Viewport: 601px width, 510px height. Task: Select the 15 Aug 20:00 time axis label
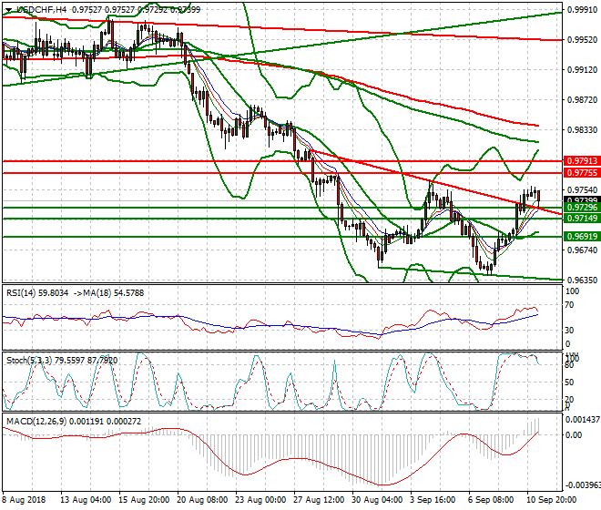coord(144,500)
